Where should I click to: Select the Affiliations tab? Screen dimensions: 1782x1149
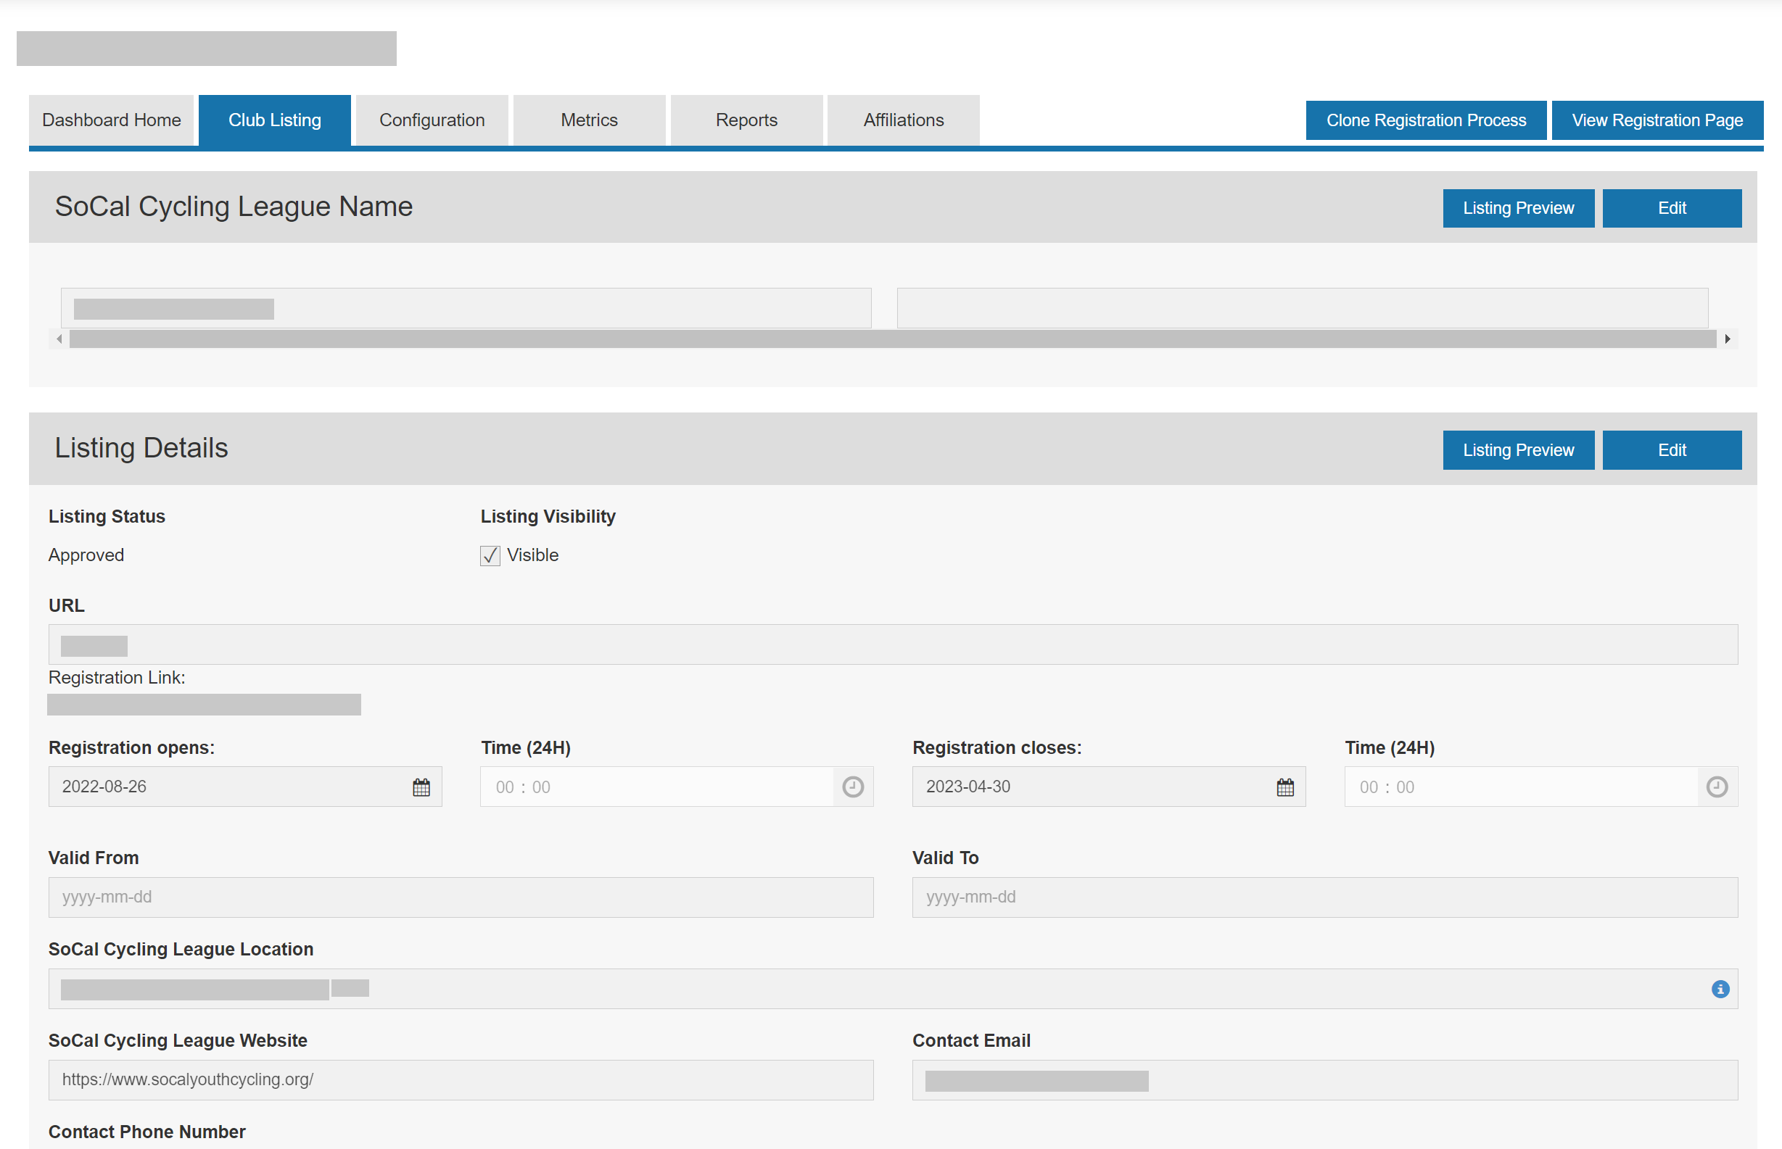[x=904, y=120]
